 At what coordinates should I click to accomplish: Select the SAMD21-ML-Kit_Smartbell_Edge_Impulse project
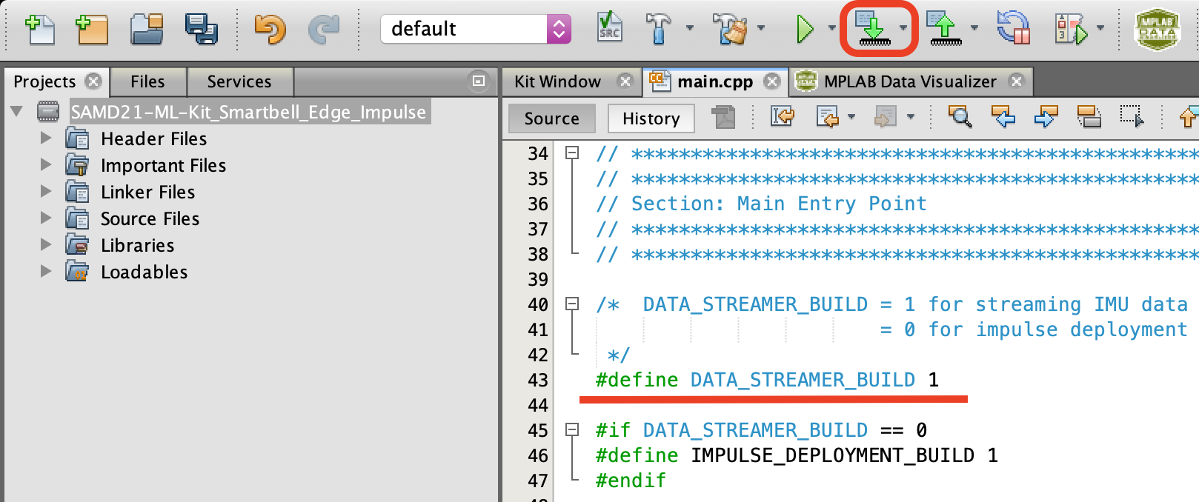coord(248,112)
